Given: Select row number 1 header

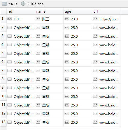Looking at the screenshot, I should tap(3, 19).
